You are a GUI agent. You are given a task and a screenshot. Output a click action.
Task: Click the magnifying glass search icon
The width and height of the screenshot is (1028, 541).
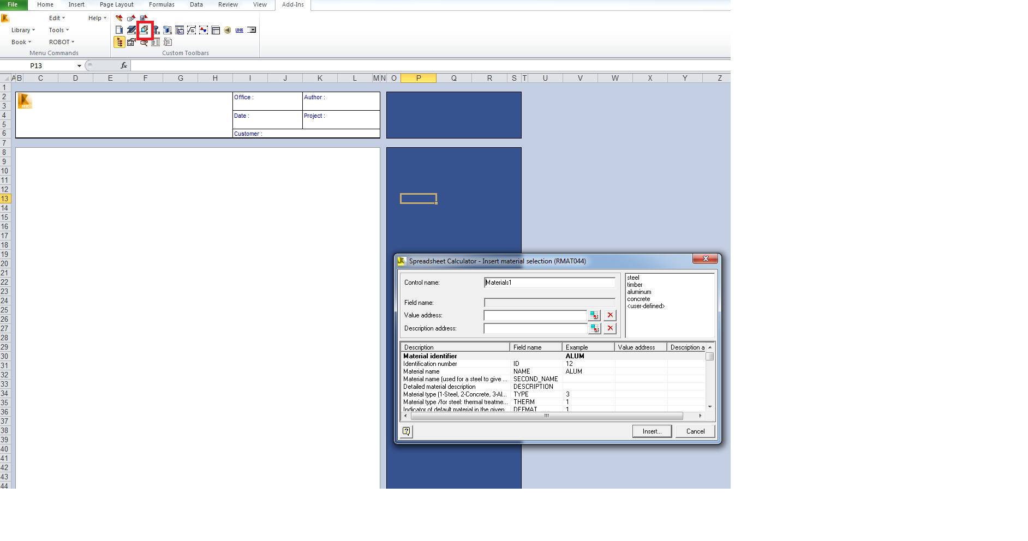pyautogui.click(x=144, y=43)
